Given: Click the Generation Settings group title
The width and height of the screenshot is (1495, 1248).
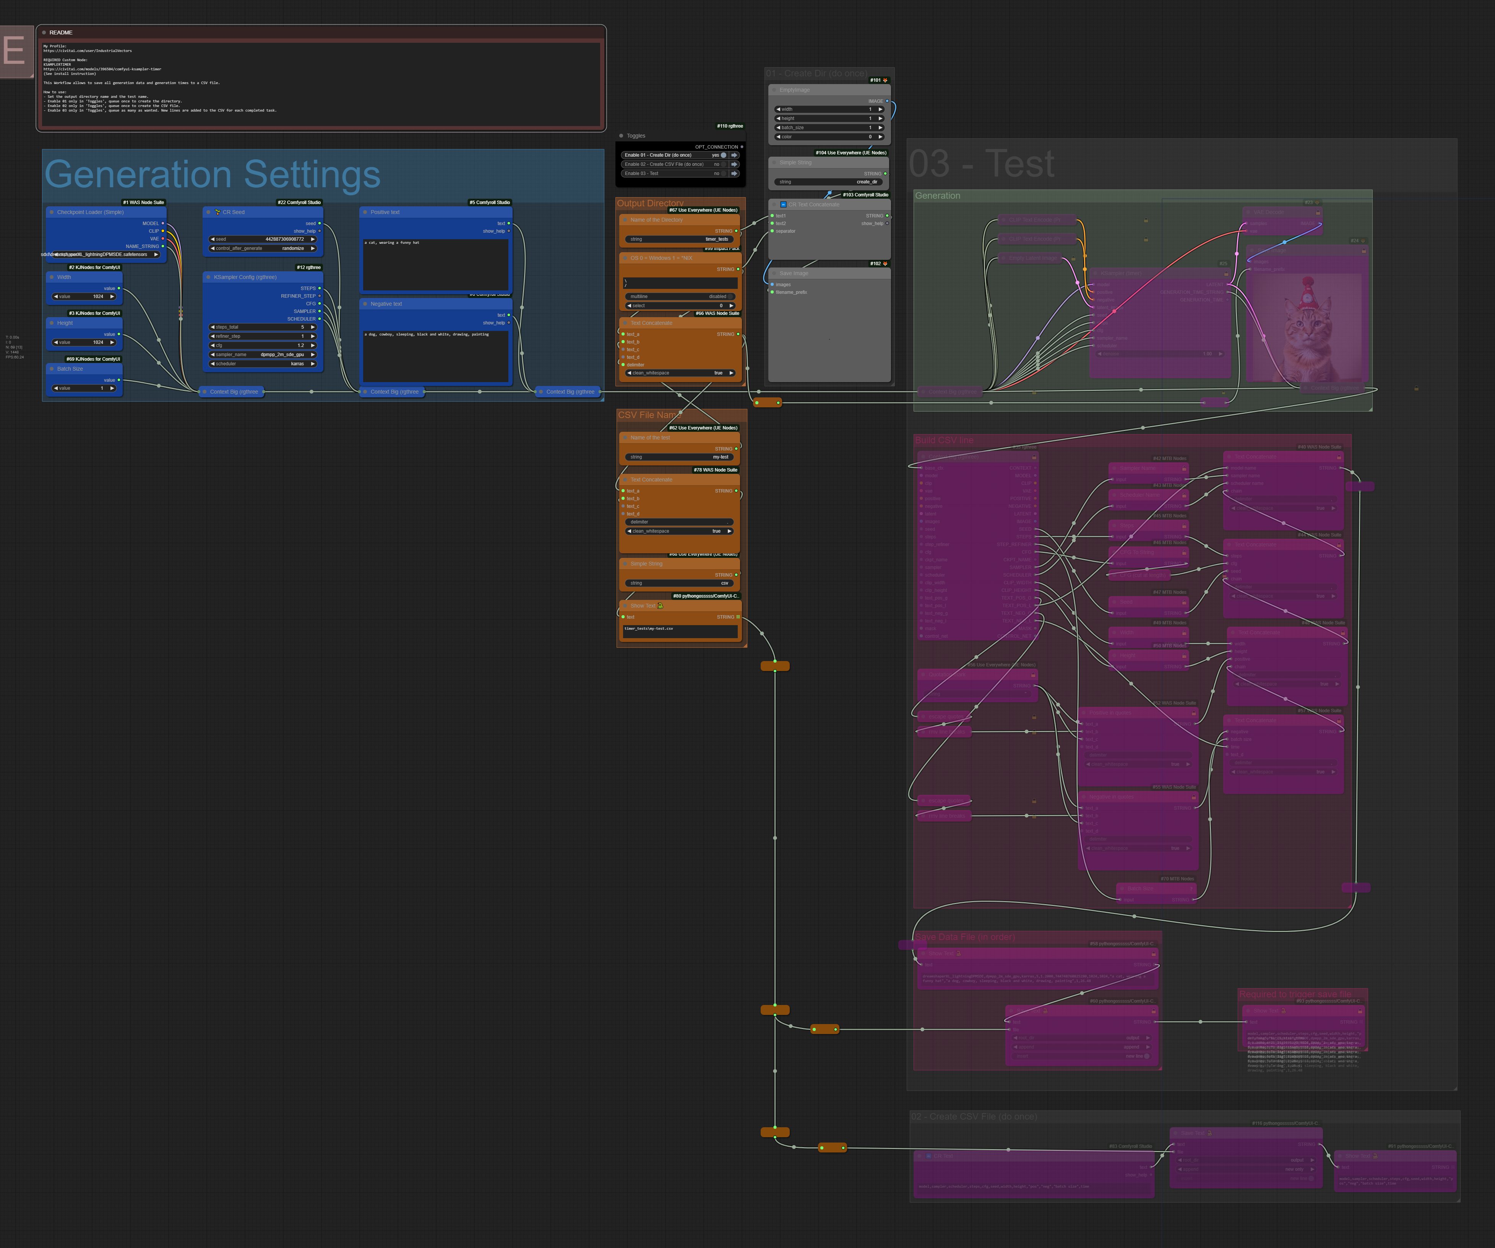Looking at the screenshot, I should coord(212,174).
